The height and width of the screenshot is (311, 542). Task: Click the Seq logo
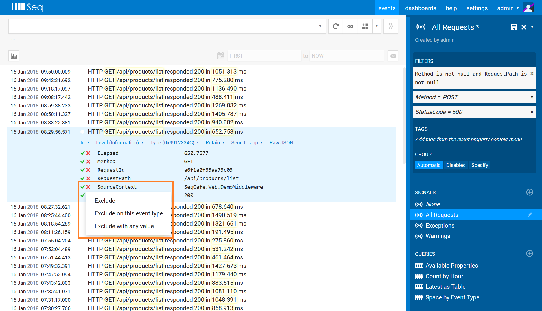pyautogui.click(x=27, y=7)
